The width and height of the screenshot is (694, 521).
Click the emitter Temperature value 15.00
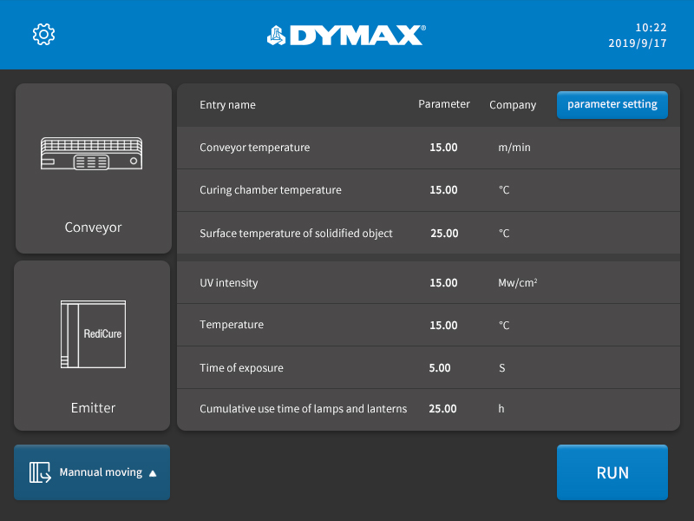(x=443, y=326)
